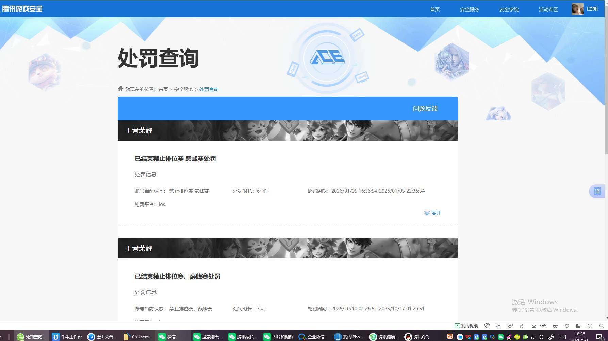Open 微信 main window from the taskbar
Image resolution: width=608 pixels, height=341 pixels.
point(173,336)
